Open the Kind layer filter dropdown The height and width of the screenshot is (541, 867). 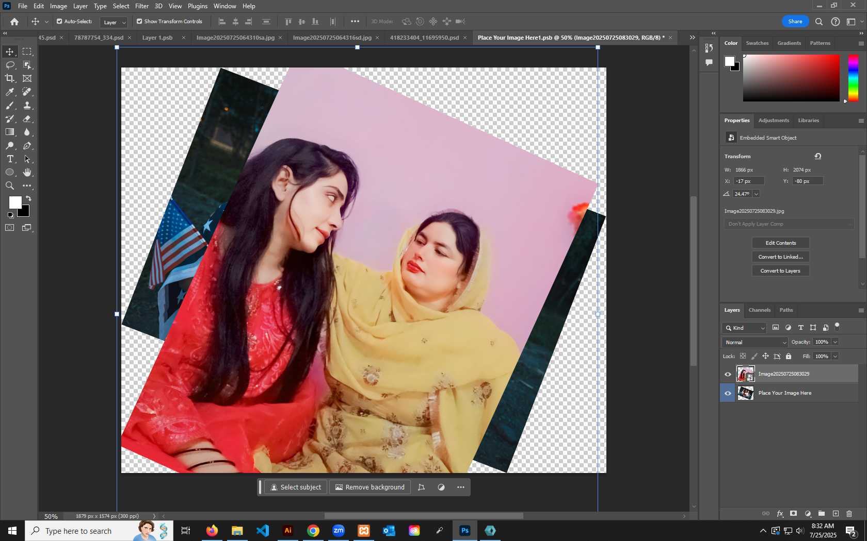(x=745, y=328)
